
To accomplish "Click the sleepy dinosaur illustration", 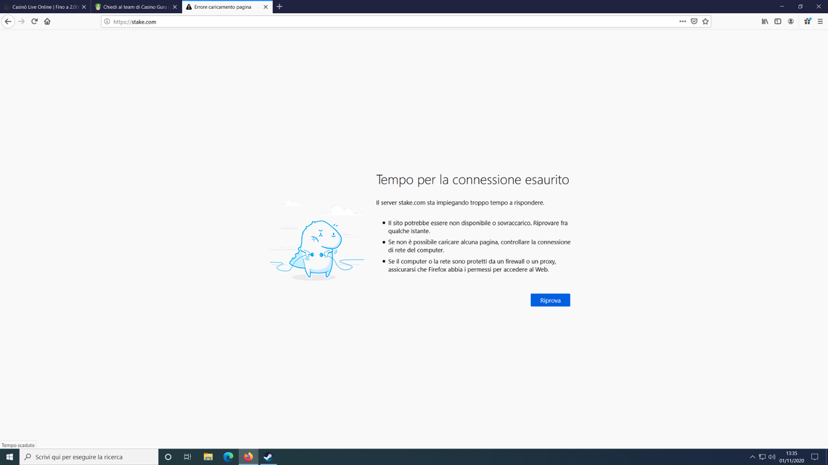I will [317, 241].
